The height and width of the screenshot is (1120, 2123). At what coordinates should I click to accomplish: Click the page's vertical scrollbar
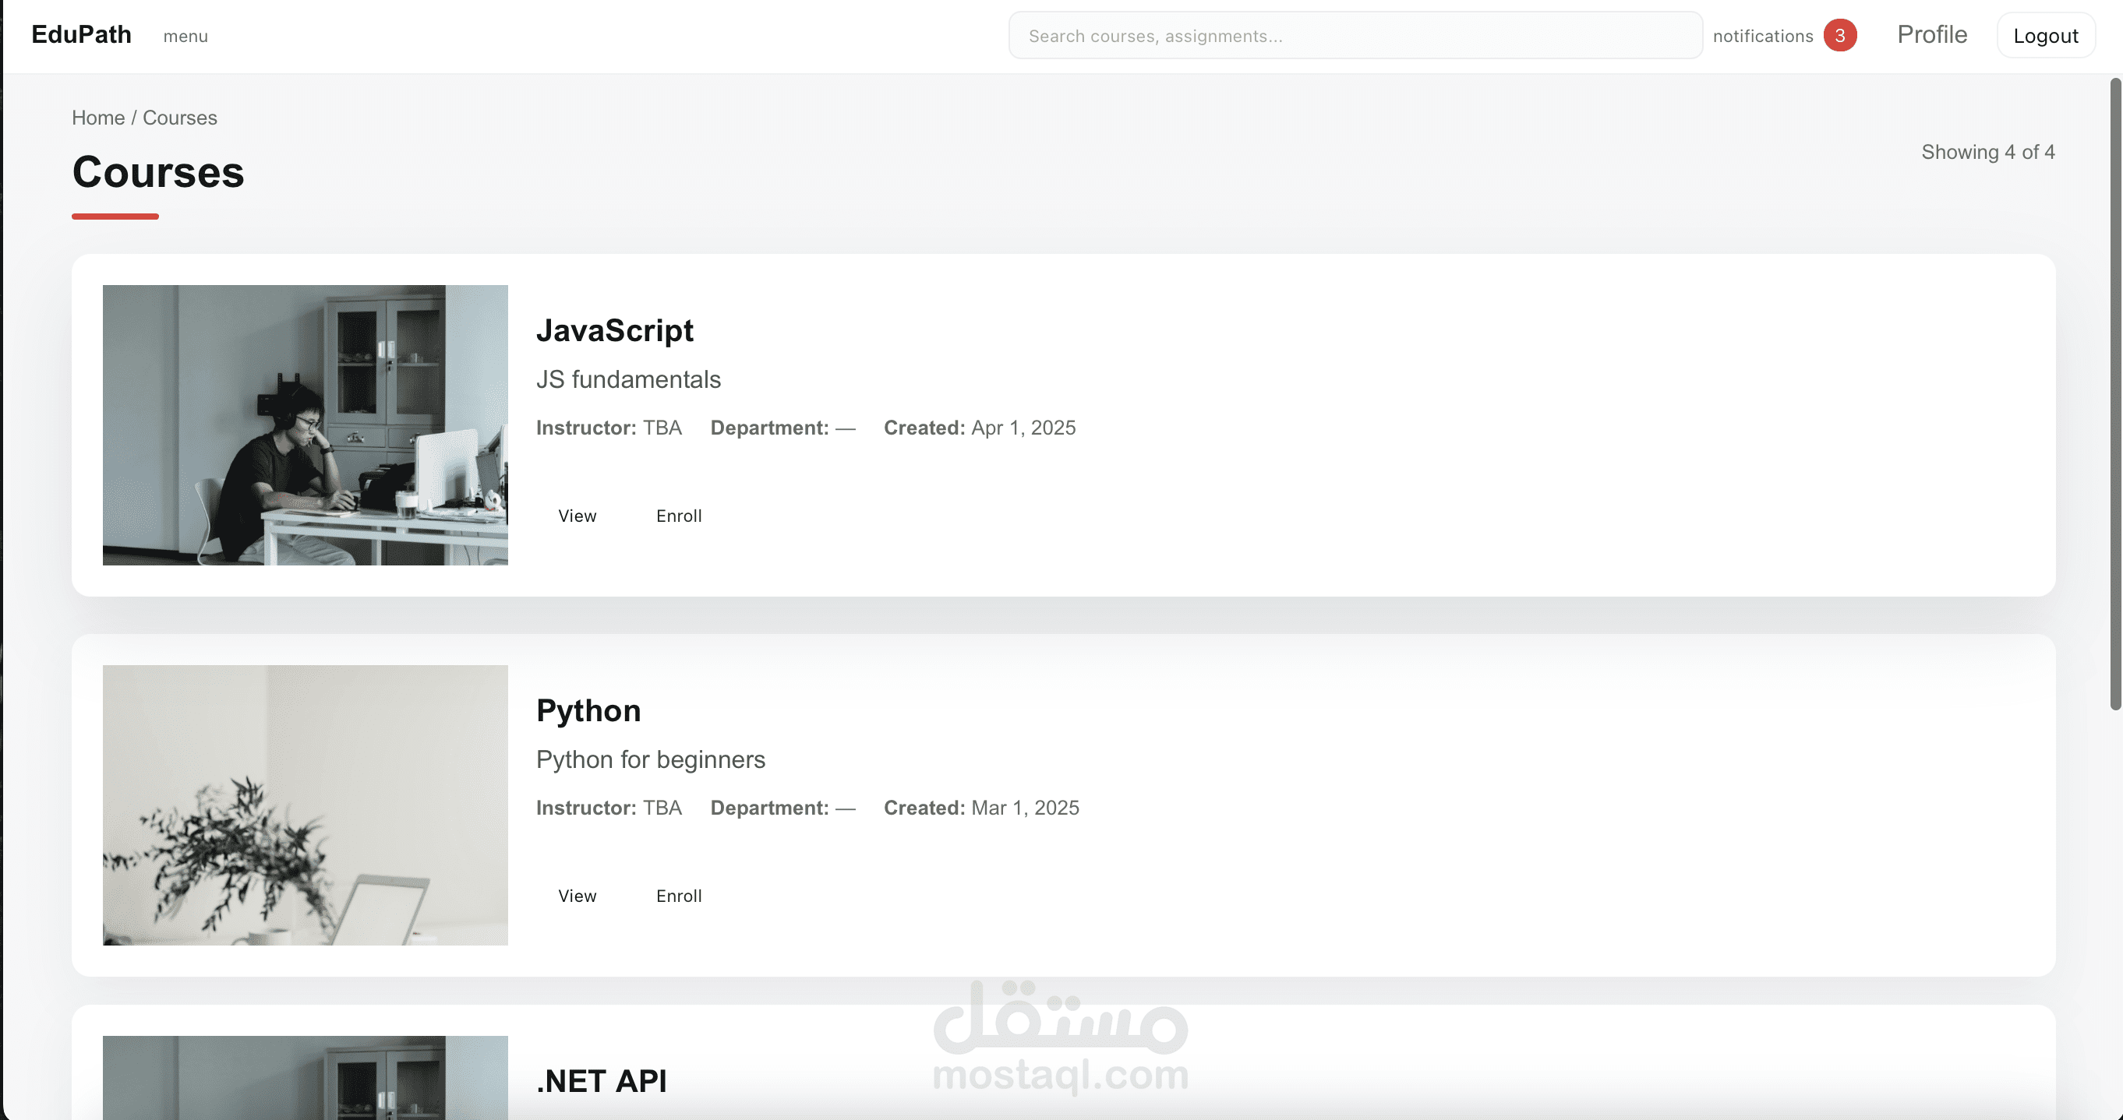(2114, 393)
